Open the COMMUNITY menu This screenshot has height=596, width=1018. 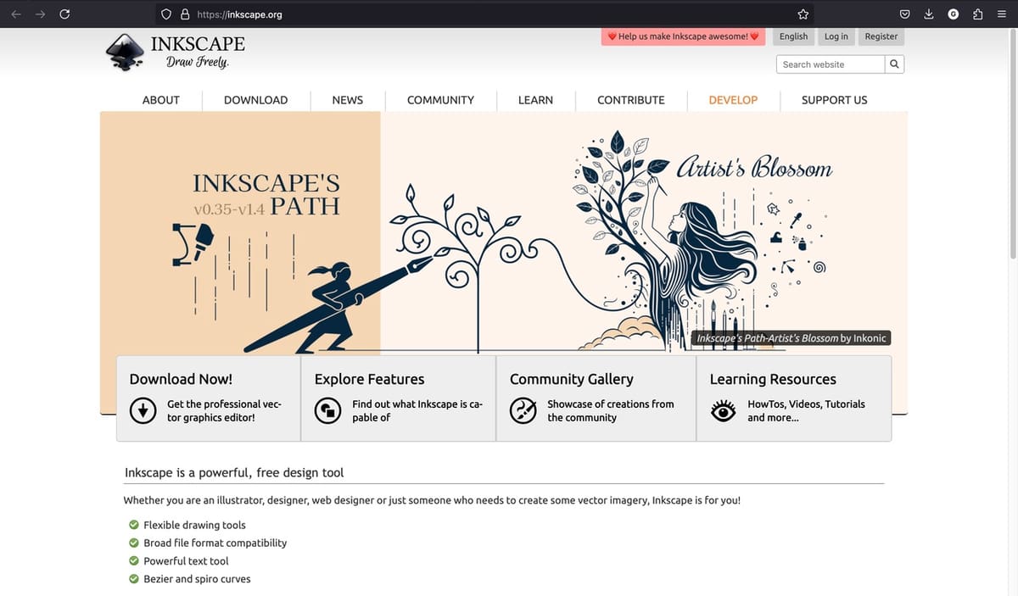coord(441,100)
